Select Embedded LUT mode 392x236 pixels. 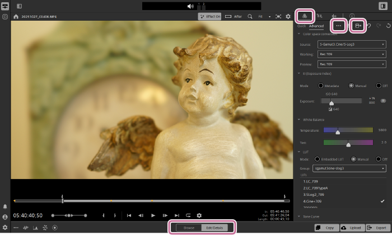(317, 159)
